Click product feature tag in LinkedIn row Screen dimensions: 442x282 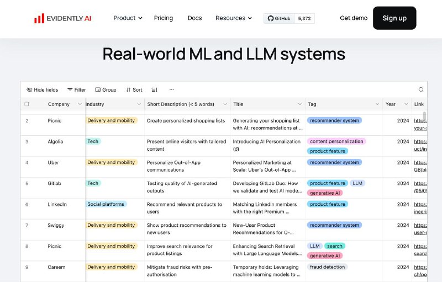click(328, 204)
